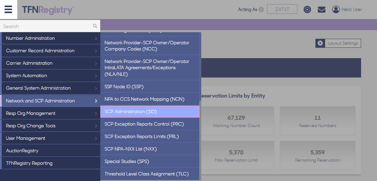The height and width of the screenshot is (181, 377).
Task: Click the TFNRegistry logo
Action: click(48, 10)
